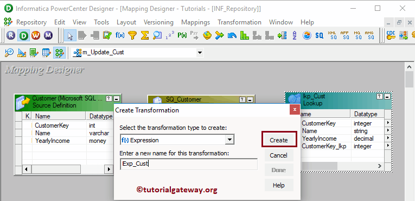The height and width of the screenshot is (201, 415).
Task: Click right scroll arrow in Customer source
Action: pos(108,169)
